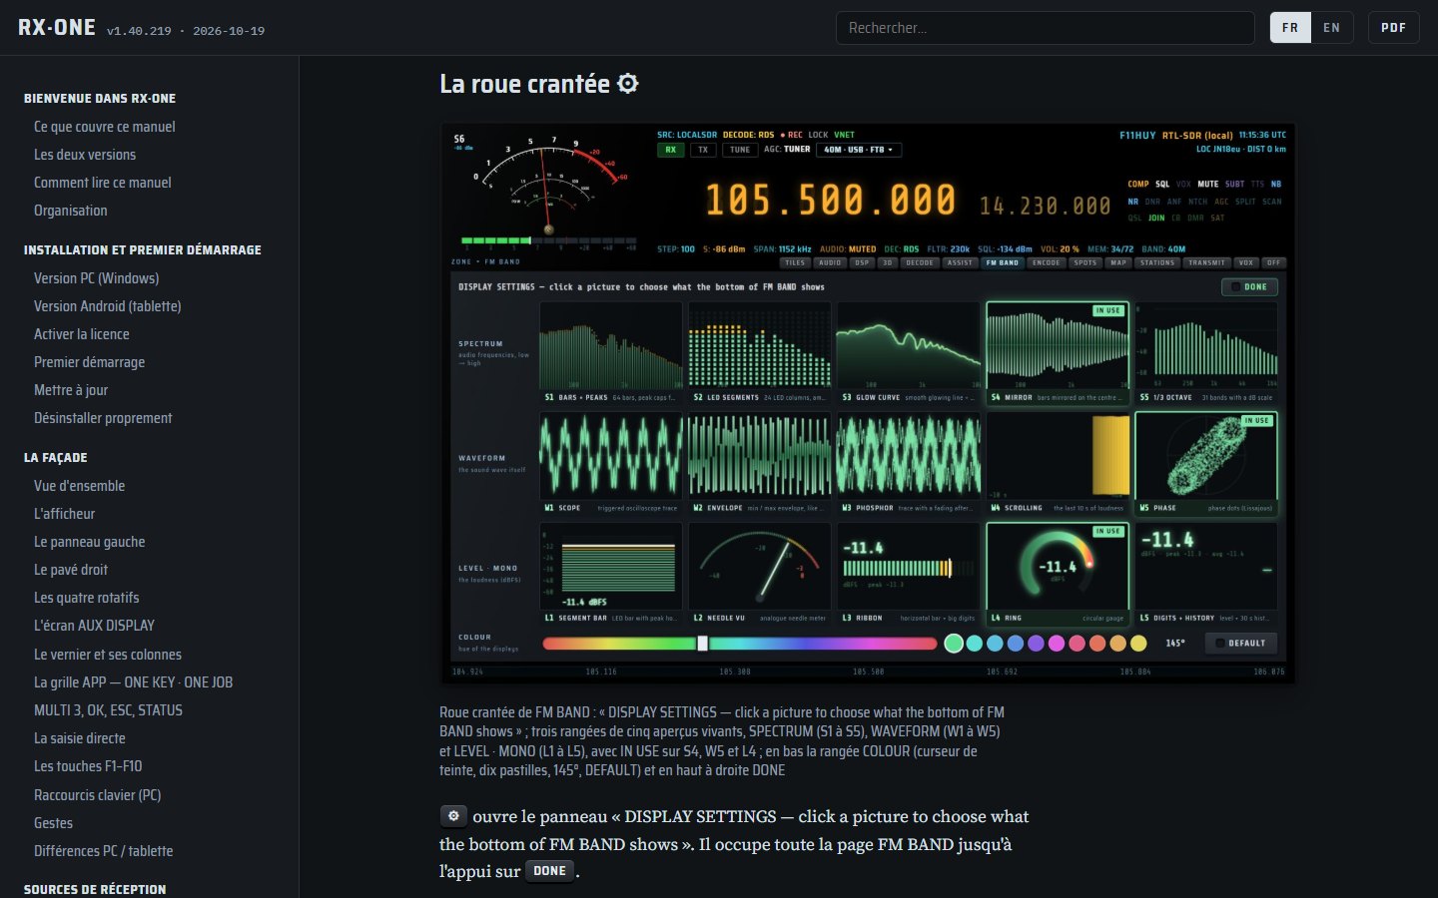Switch the manual language to FR

point(1290,28)
